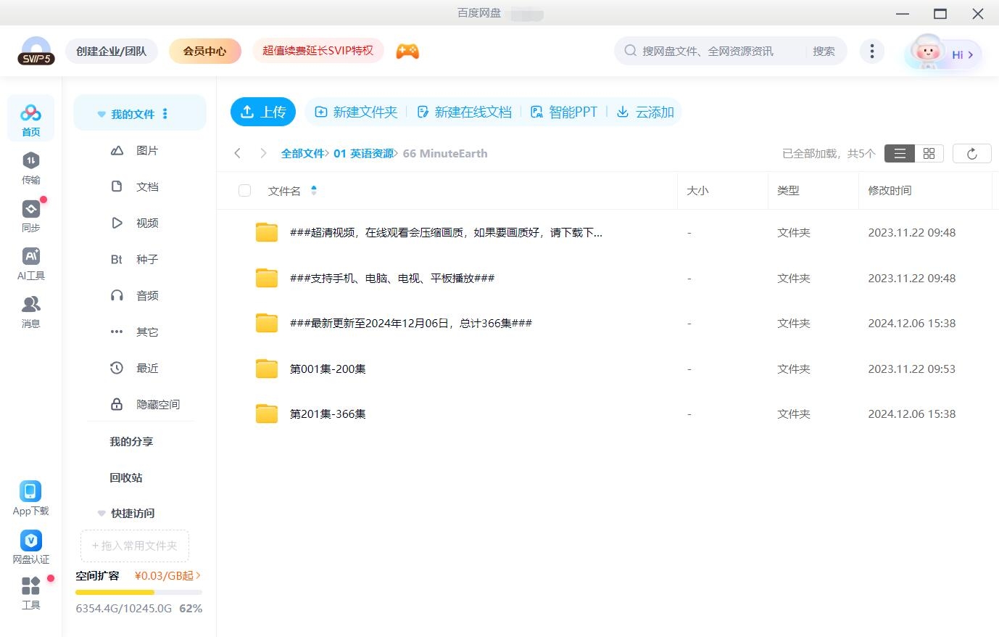The image size is (999, 637).
Task: Click the SVIP5 avatar badge
Action: (x=36, y=51)
